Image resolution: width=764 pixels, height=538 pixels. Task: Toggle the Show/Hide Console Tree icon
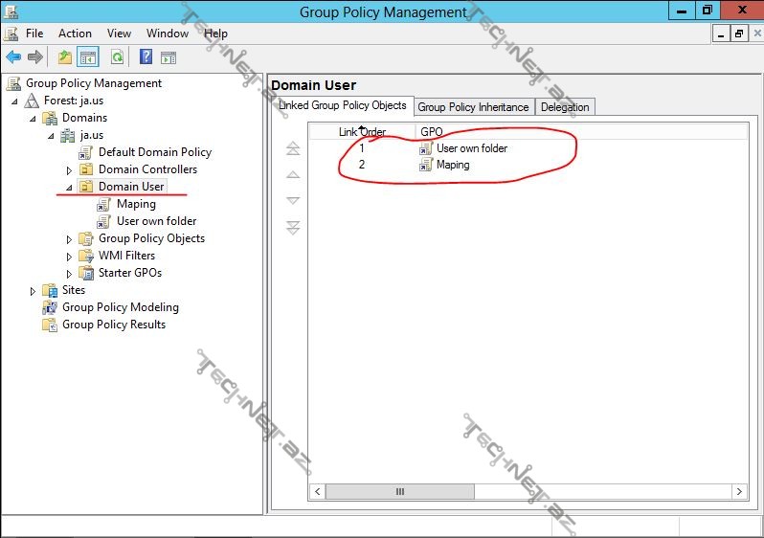[87, 57]
